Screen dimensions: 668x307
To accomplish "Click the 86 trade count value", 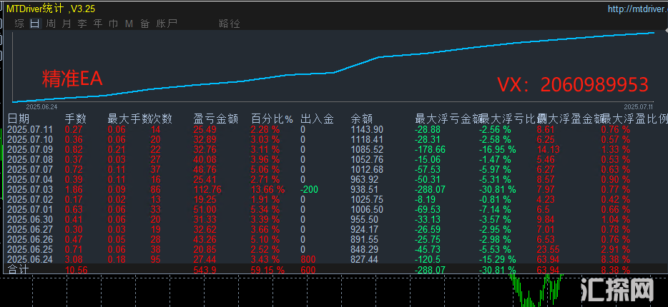I will coord(156,190).
